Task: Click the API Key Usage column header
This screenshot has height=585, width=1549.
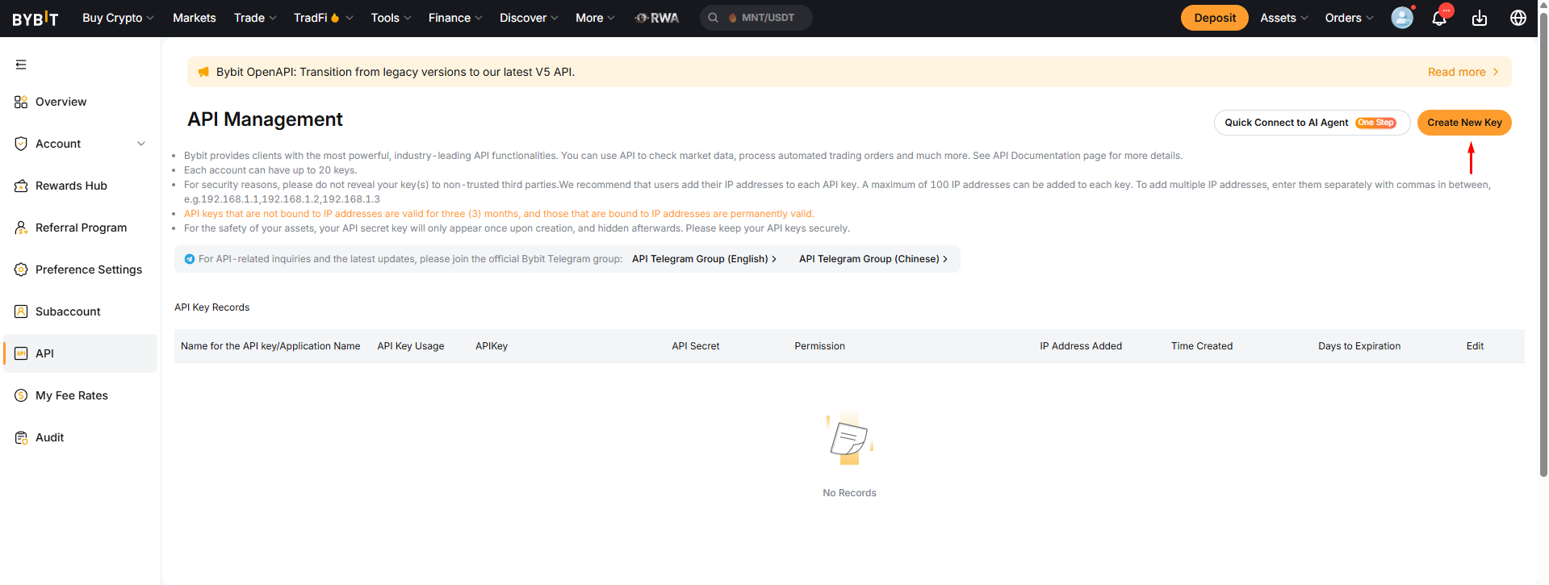Action: click(x=411, y=346)
